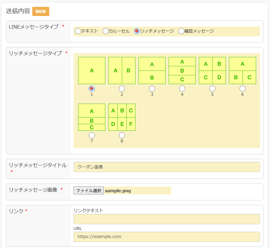270x248 pixels.
Task: Select the テキスト message type radio
Action: tap(78, 31)
